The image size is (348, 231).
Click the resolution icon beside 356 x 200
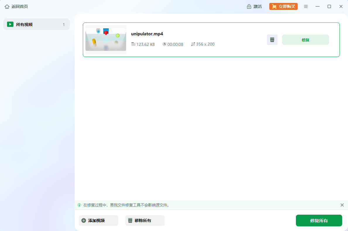click(193, 44)
